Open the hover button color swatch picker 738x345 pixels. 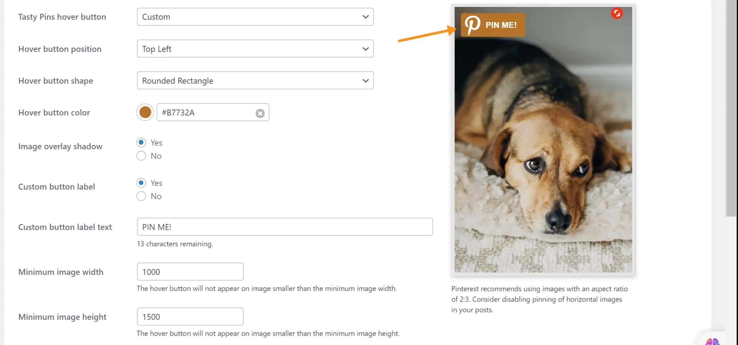tap(145, 112)
